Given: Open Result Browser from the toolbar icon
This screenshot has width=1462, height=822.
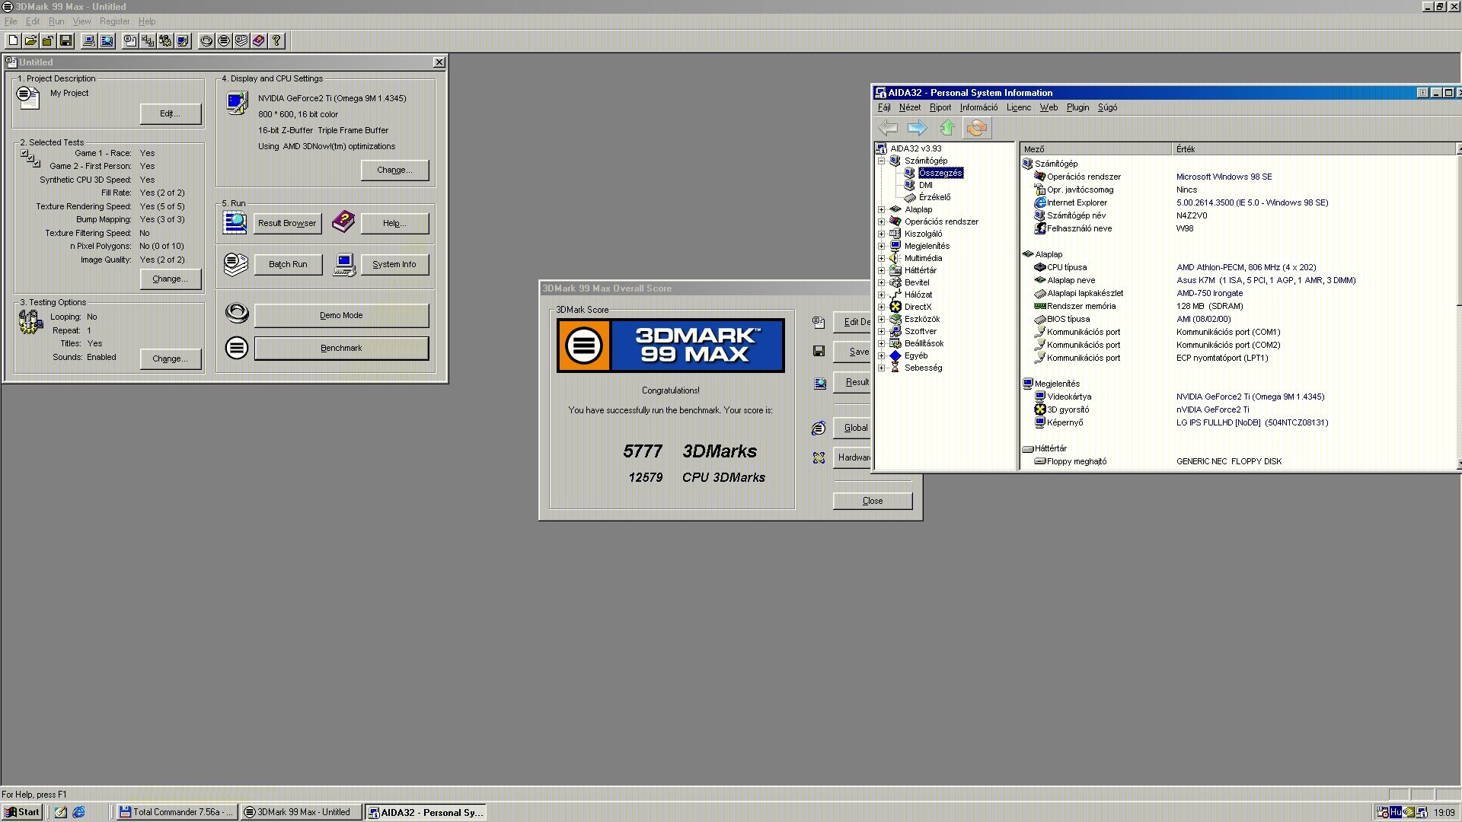Looking at the screenshot, I should (107, 41).
